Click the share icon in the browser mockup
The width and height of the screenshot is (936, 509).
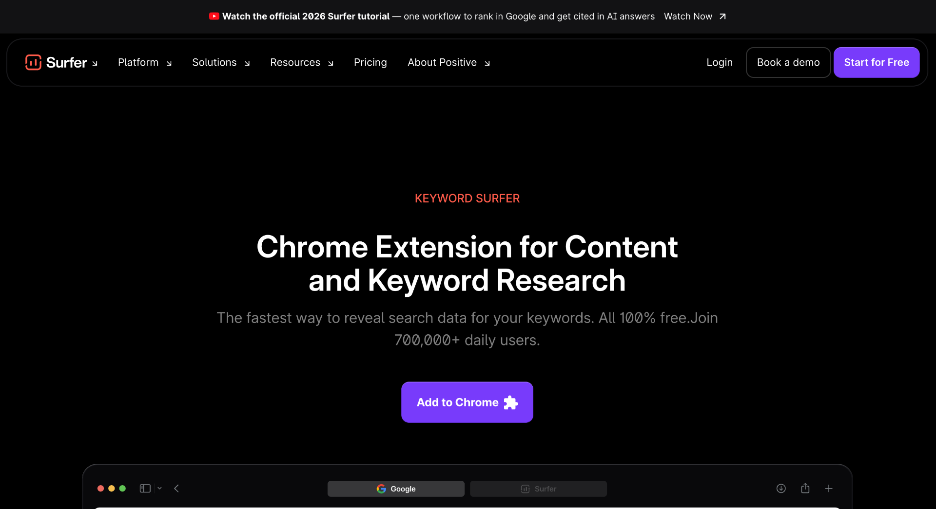coord(805,488)
